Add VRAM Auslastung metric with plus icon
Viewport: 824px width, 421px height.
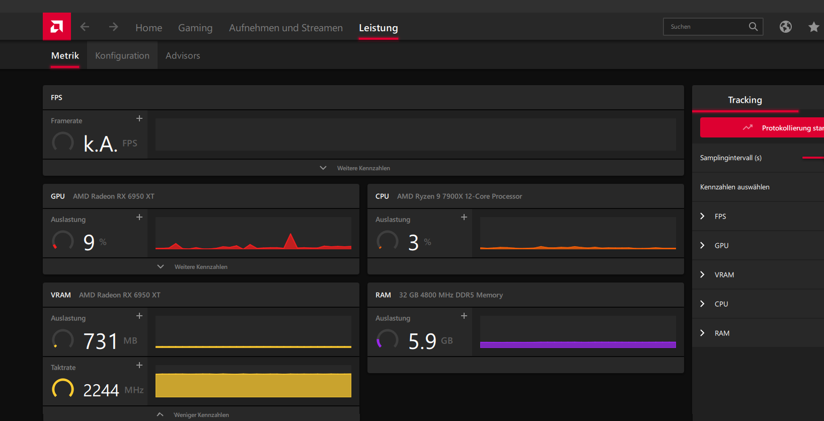tap(139, 316)
